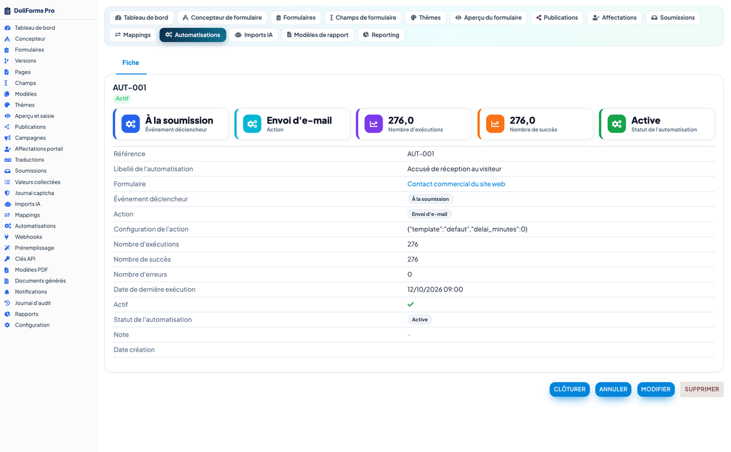Click the Envoi d'e-mail action badge in table

(x=429, y=214)
